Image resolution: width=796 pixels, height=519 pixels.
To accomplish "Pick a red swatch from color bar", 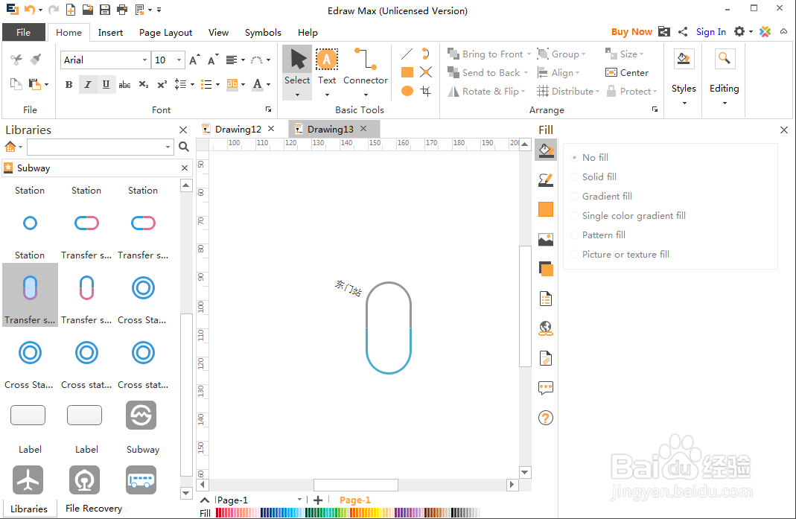I will pos(218,512).
